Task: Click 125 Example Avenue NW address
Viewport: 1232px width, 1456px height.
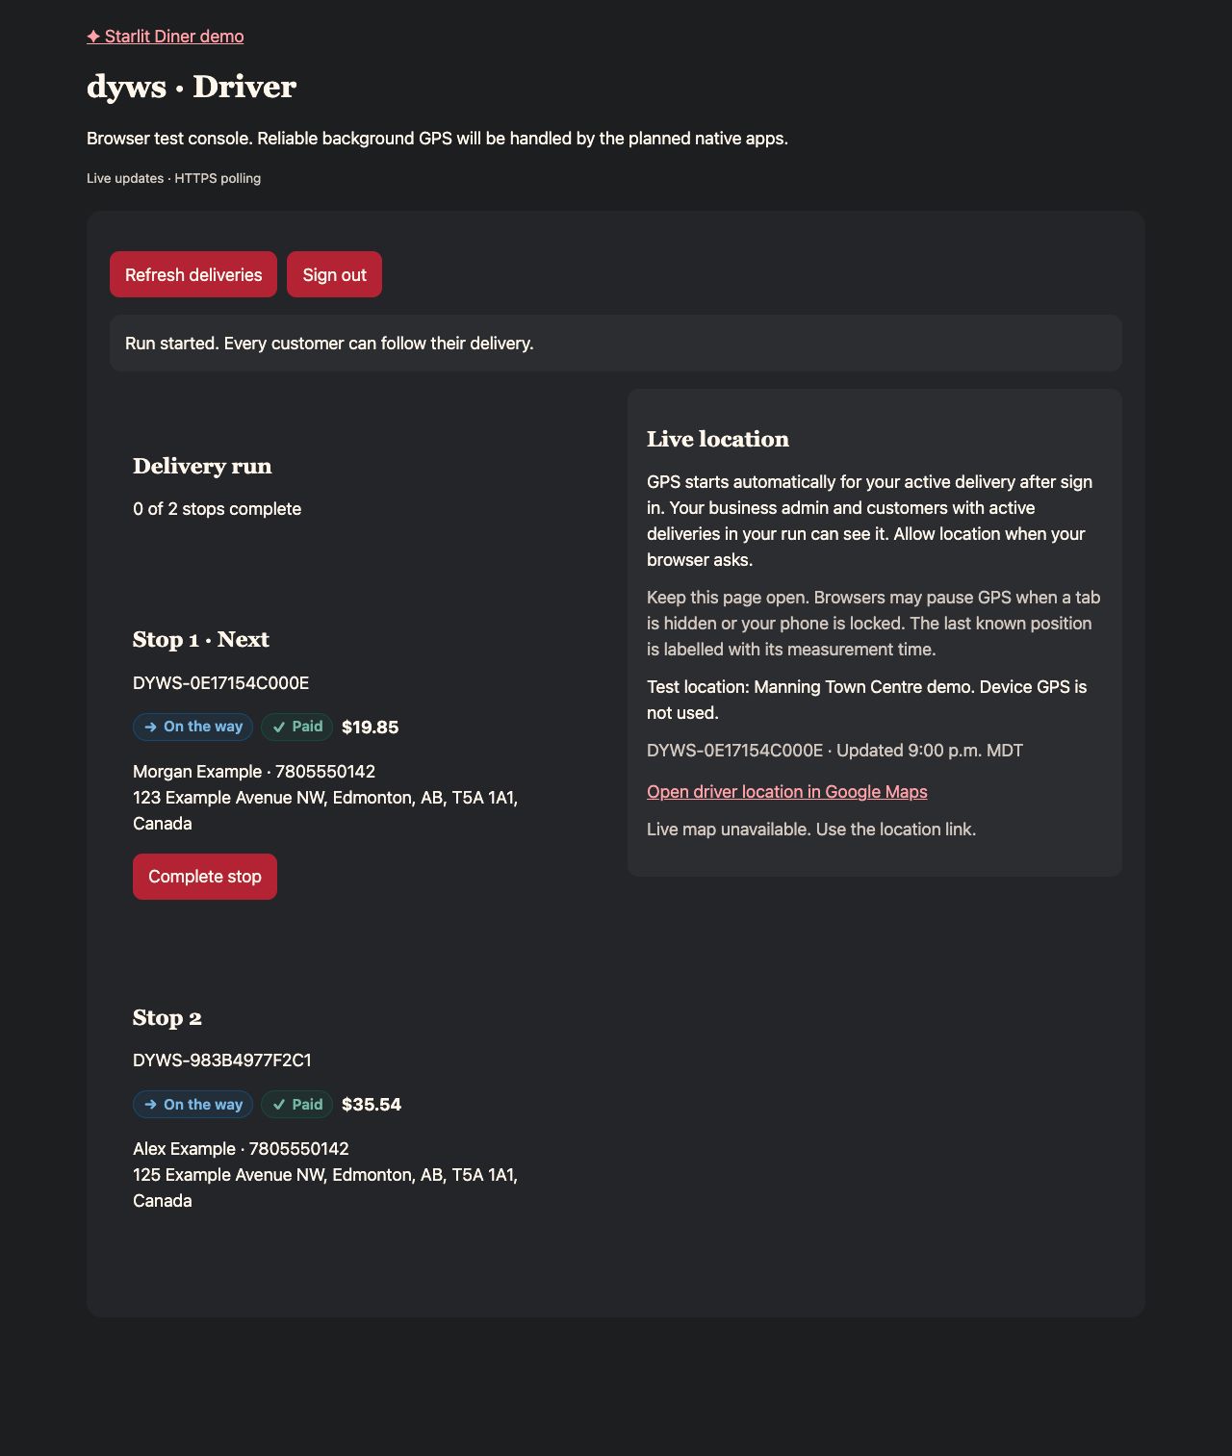Action: pos(325,1188)
